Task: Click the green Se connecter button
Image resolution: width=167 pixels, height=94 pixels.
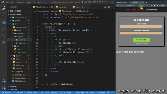Action: point(141,40)
